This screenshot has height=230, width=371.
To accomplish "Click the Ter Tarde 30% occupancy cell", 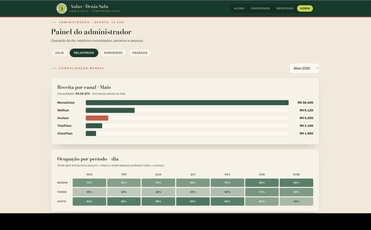I will (124, 192).
